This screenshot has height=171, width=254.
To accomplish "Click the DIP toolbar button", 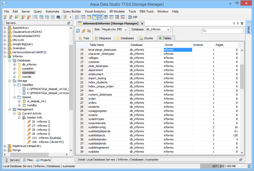I will [x=133, y=17].
